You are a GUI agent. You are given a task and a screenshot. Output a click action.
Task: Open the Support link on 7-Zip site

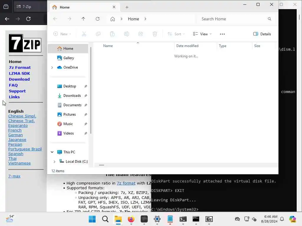(17, 91)
